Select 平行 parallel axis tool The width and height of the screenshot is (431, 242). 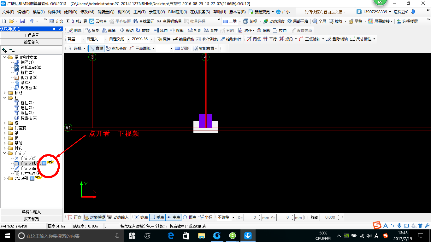tap(270, 39)
